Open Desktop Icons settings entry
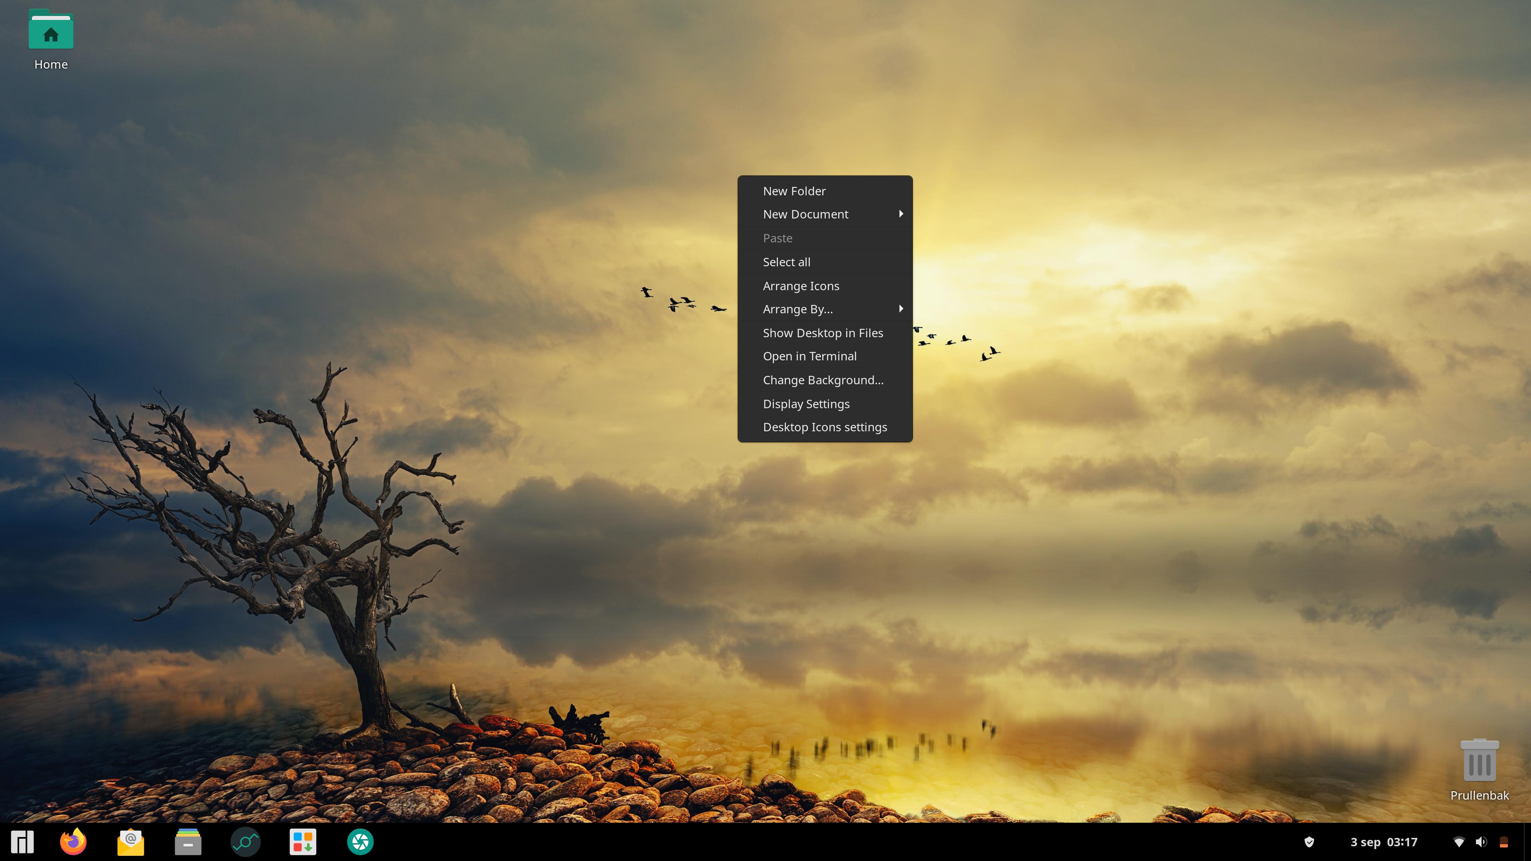Screen dimensions: 1531x861 coord(825,427)
